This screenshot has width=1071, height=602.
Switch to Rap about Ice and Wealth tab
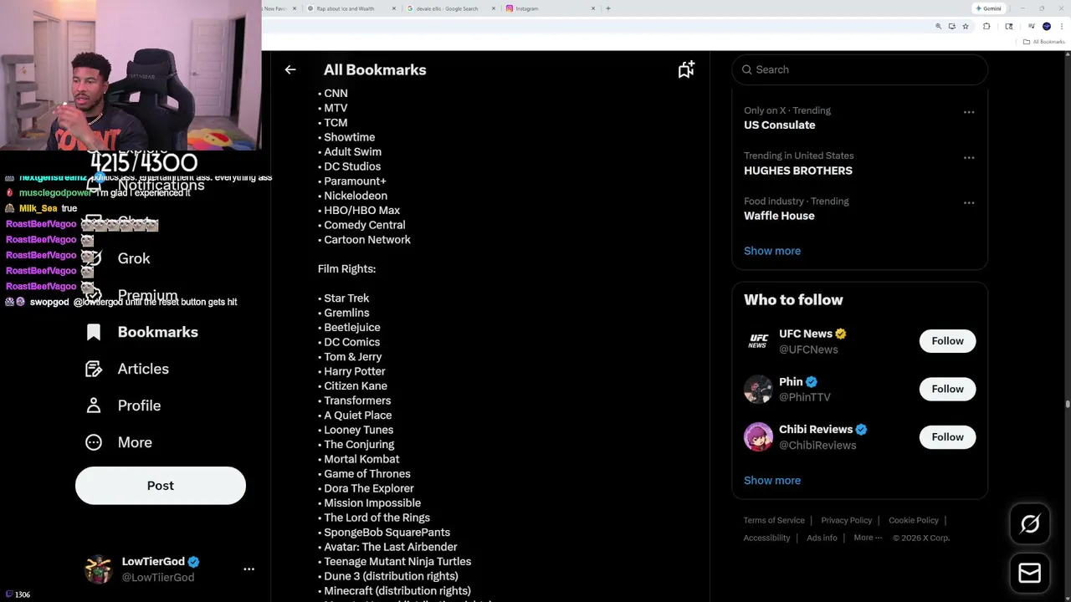(351, 8)
